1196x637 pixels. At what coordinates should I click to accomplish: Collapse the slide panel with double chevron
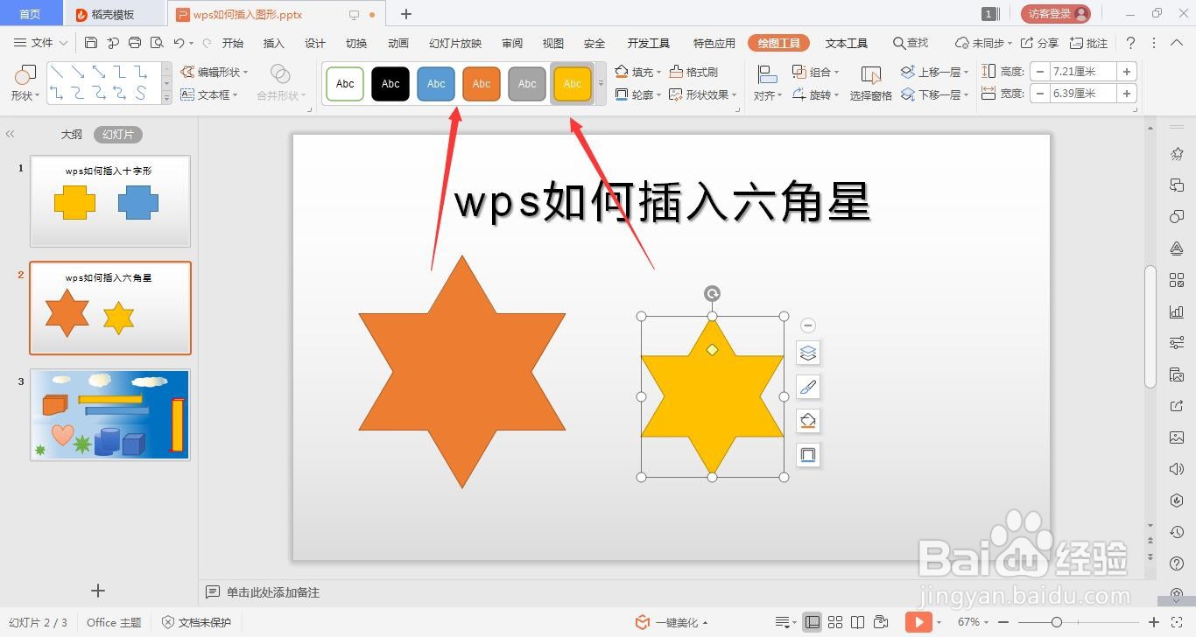point(11,134)
